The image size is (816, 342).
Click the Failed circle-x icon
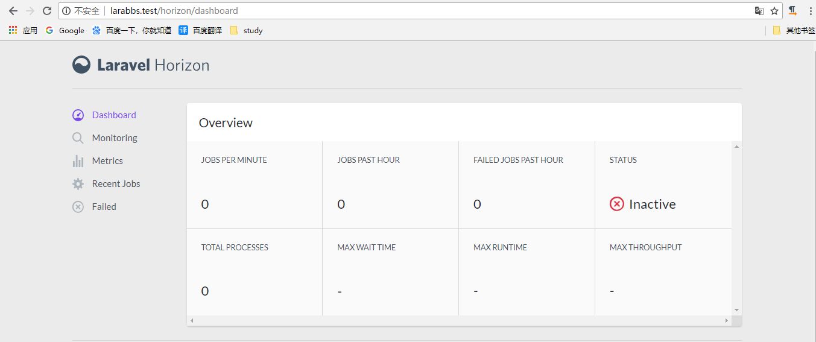click(78, 207)
